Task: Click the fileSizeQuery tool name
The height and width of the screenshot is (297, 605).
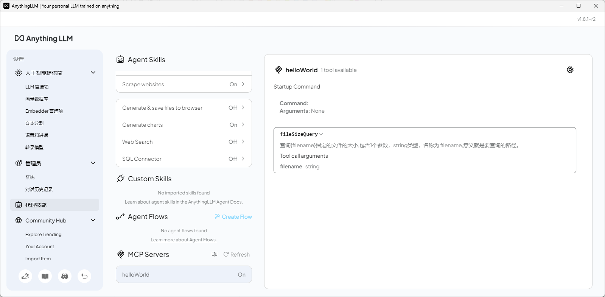Action: [x=299, y=134]
